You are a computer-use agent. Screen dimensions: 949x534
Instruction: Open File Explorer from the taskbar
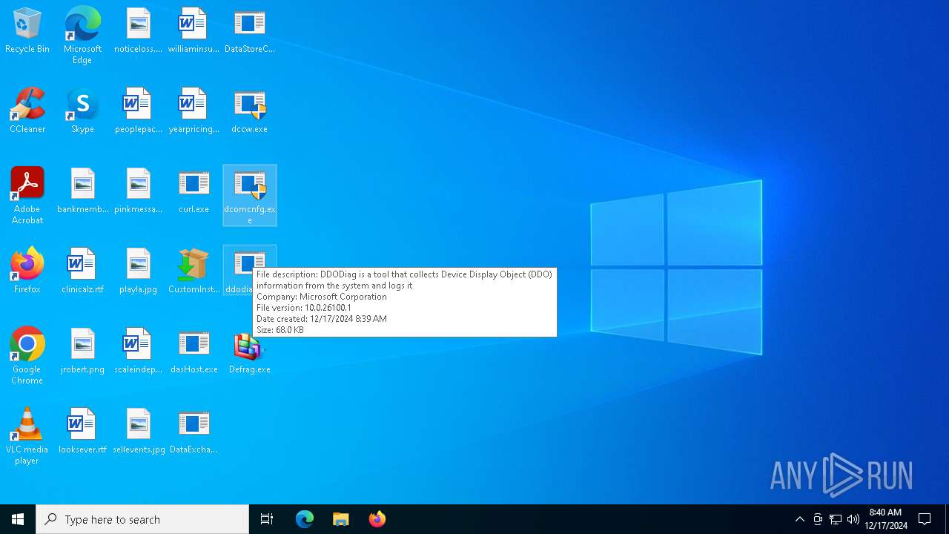341,519
